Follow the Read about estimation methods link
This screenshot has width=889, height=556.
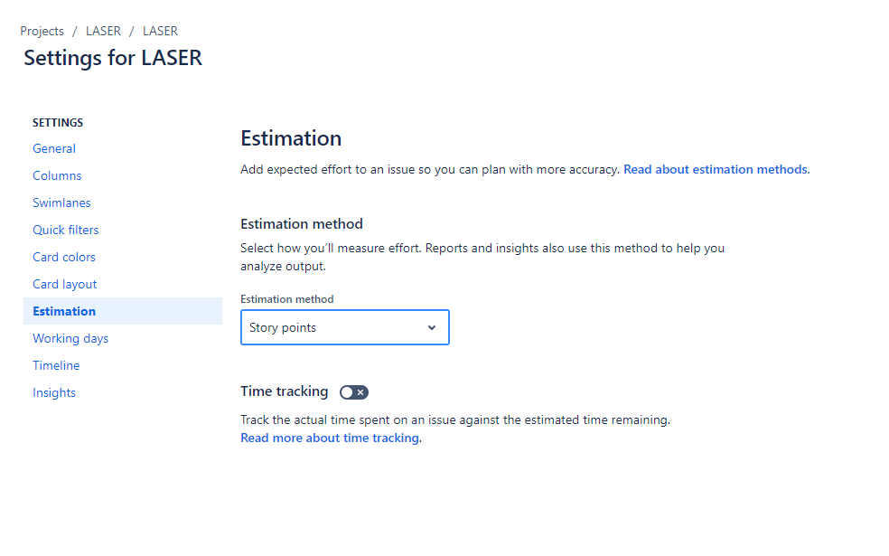click(x=715, y=169)
